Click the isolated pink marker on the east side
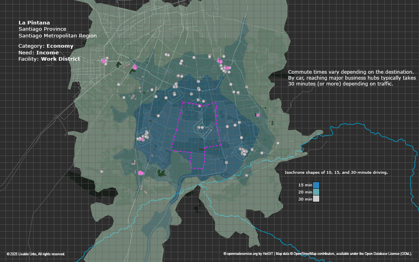Screen dimensions: 419x262 258,115
